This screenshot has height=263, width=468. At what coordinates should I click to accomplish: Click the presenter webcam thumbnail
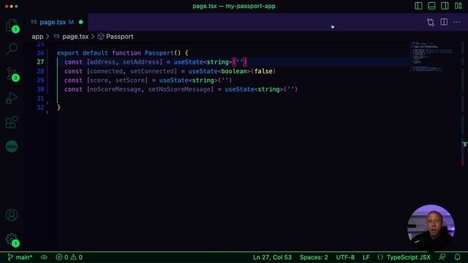431,227
